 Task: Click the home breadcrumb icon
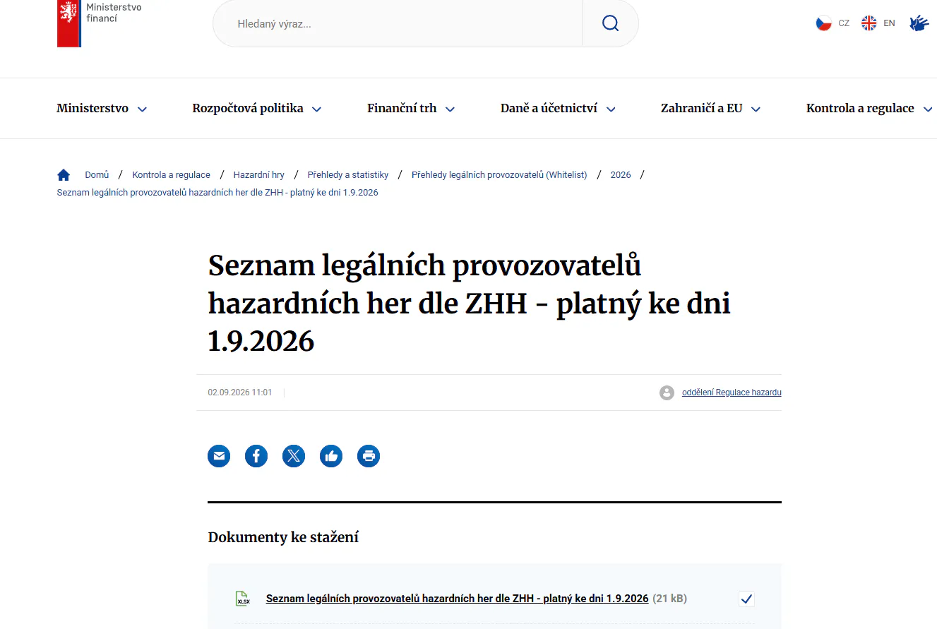pos(64,175)
